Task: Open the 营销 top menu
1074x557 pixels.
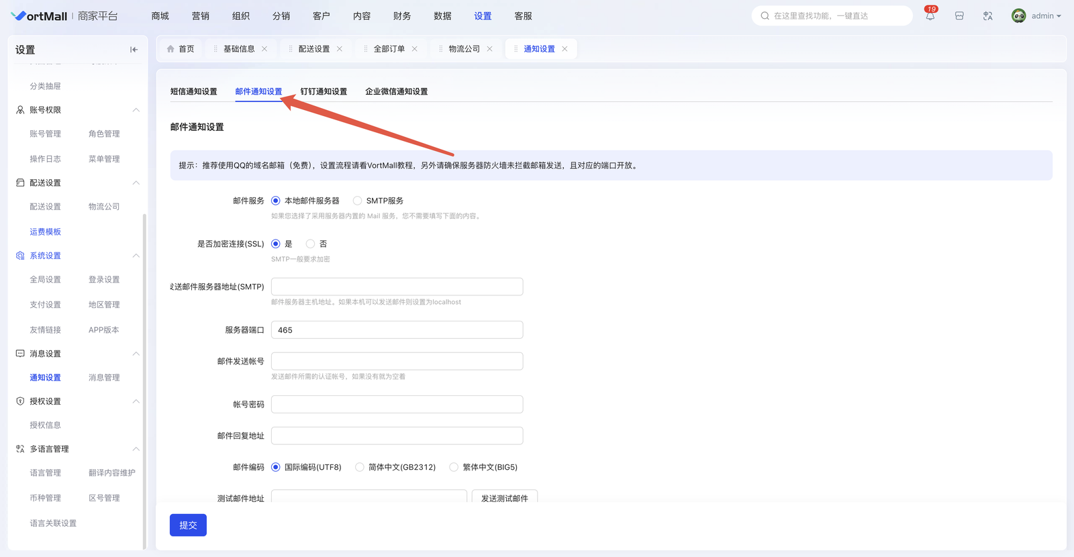Action: (x=200, y=16)
